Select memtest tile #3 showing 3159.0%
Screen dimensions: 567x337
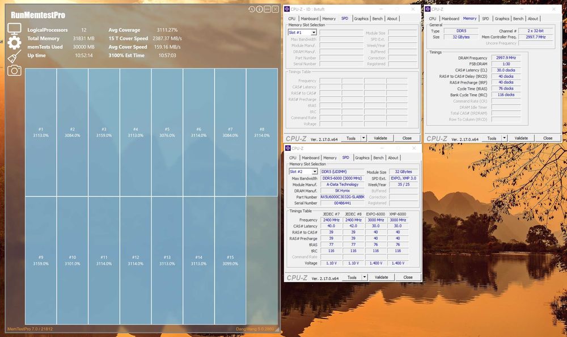pyautogui.click(x=104, y=133)
